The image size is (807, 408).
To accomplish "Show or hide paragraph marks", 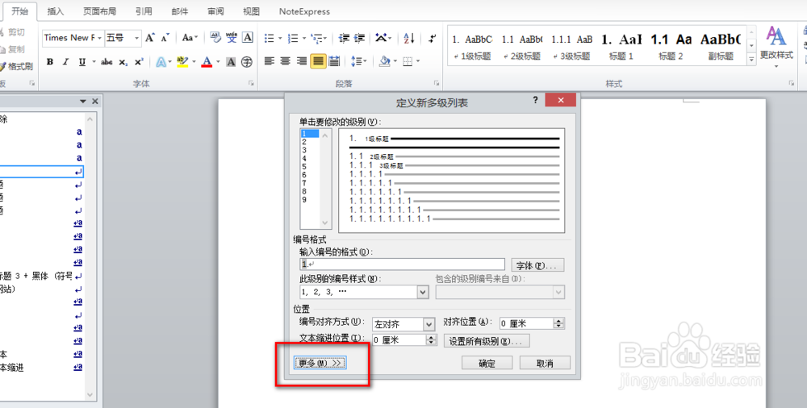I will 433,38.
